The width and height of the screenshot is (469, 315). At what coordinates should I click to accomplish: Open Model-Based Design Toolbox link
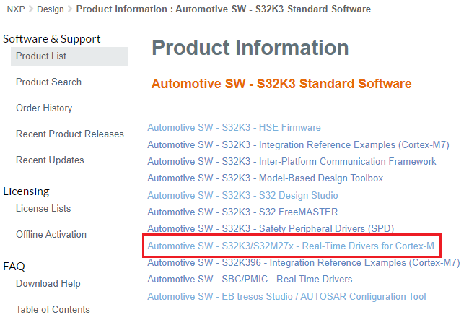click(265, 178)
